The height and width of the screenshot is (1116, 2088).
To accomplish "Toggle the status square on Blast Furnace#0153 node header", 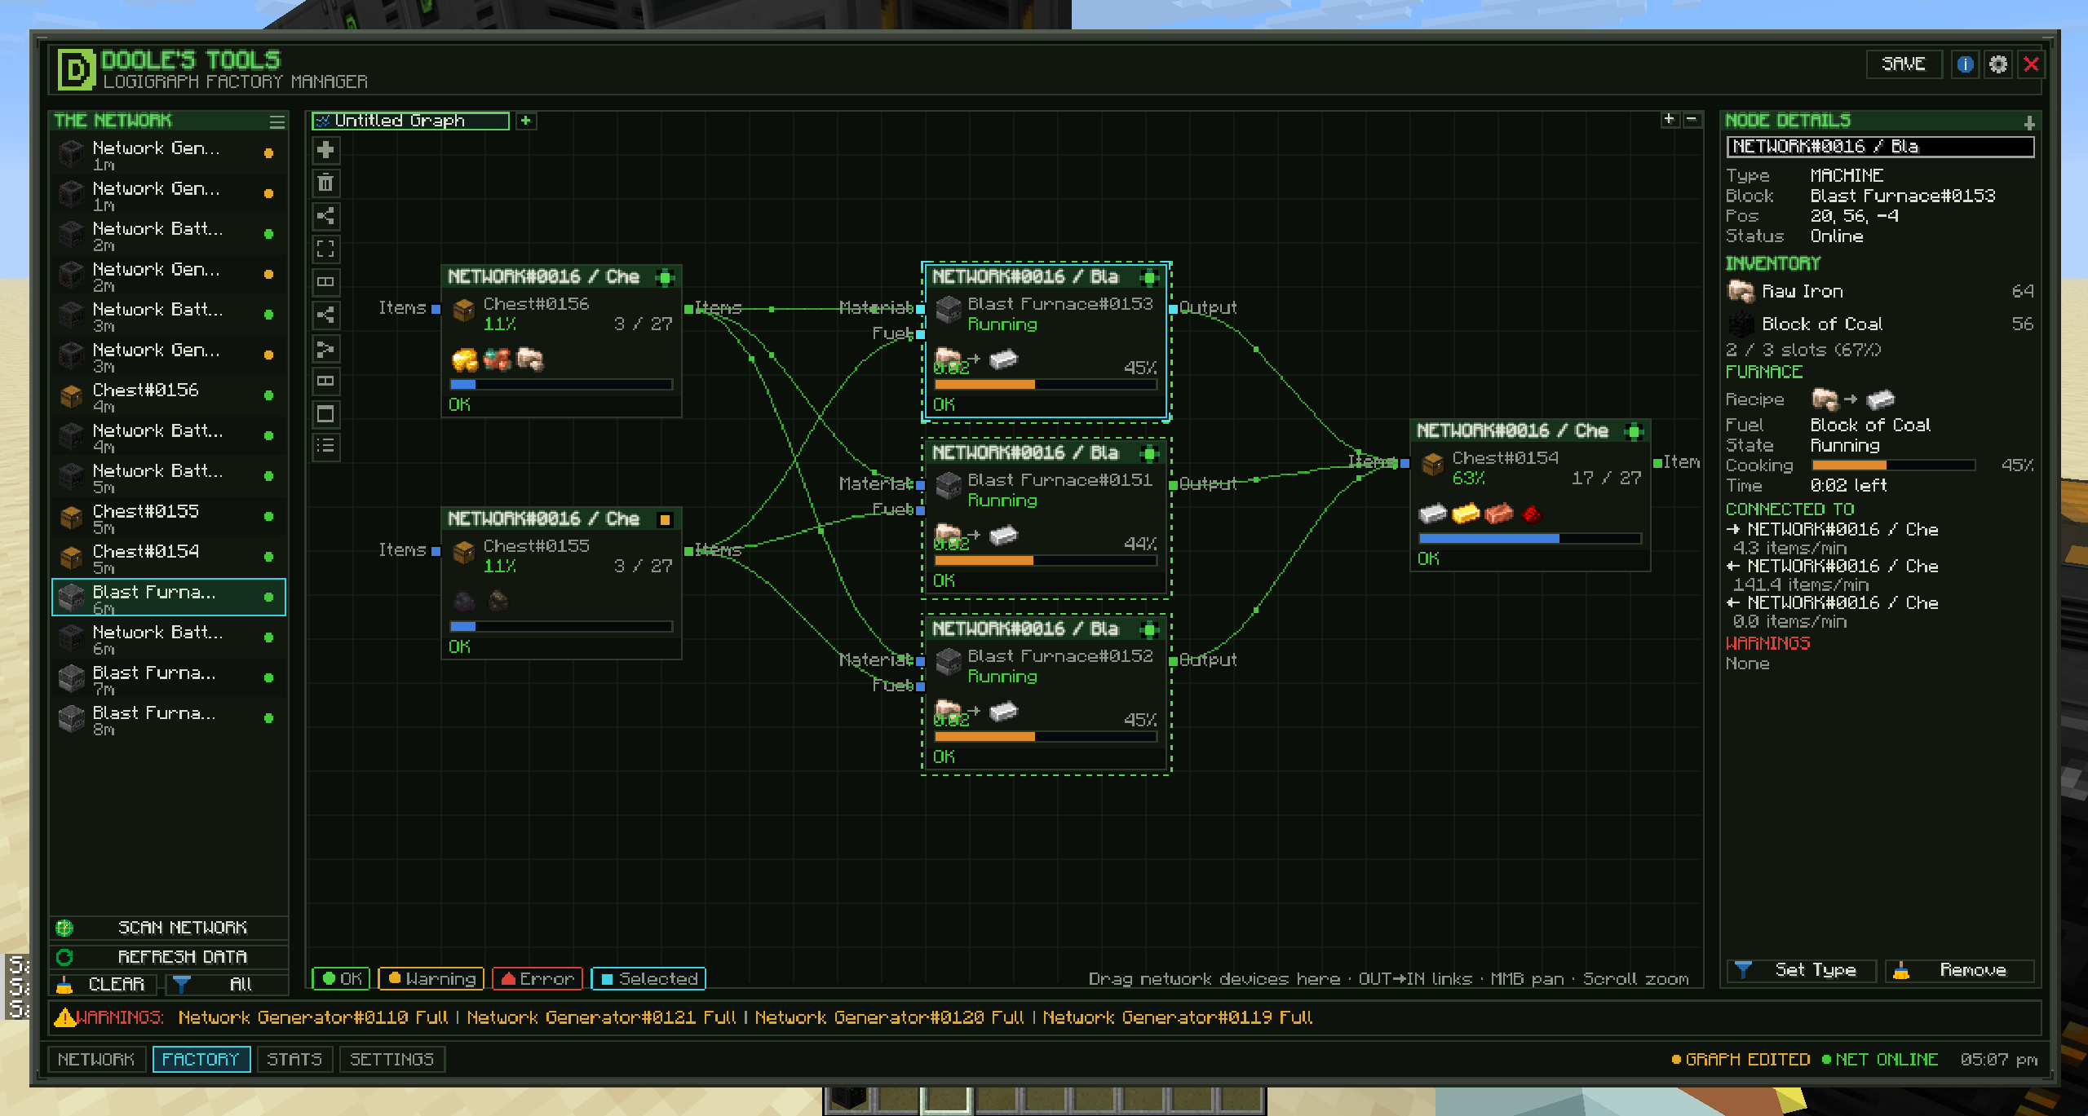I will pyautogui.click(x=1149, y=278).
